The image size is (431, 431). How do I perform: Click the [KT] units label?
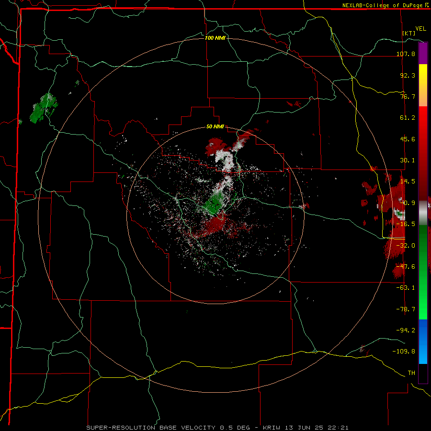click(409, 33)
